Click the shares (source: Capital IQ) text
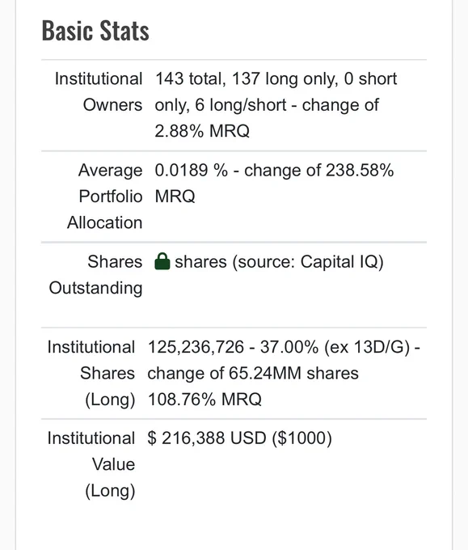The height and width of the screenshot is (550, 468). click(x=280, y=262)
